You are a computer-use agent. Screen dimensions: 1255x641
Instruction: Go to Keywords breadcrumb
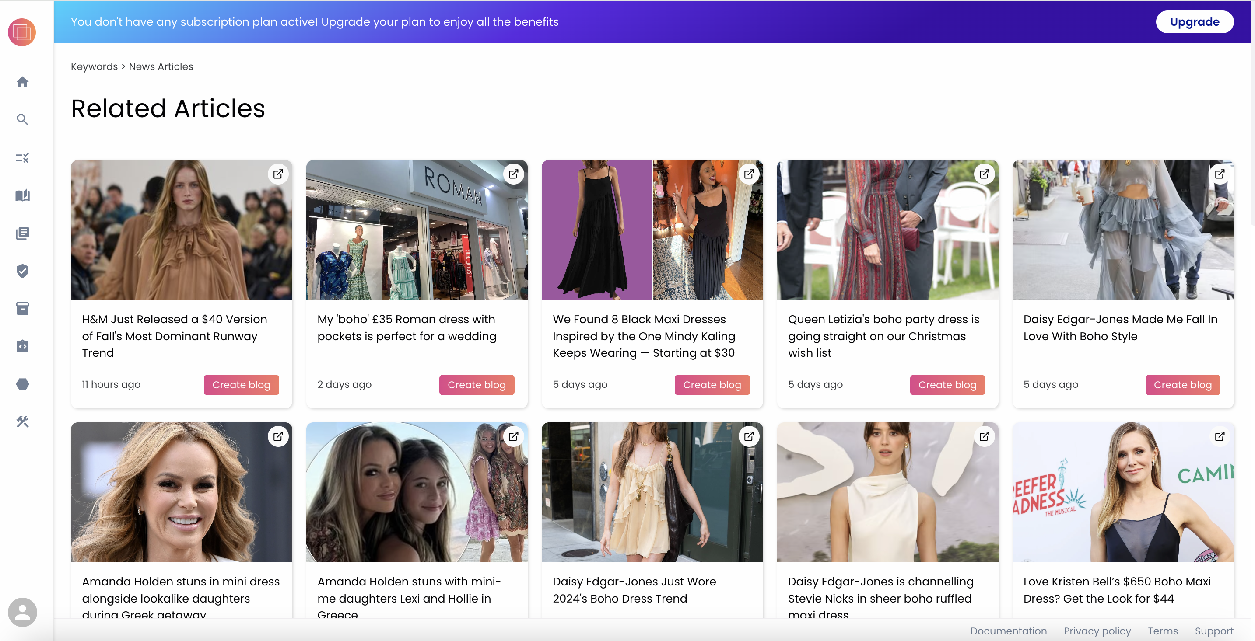click(x=94, y=66)
